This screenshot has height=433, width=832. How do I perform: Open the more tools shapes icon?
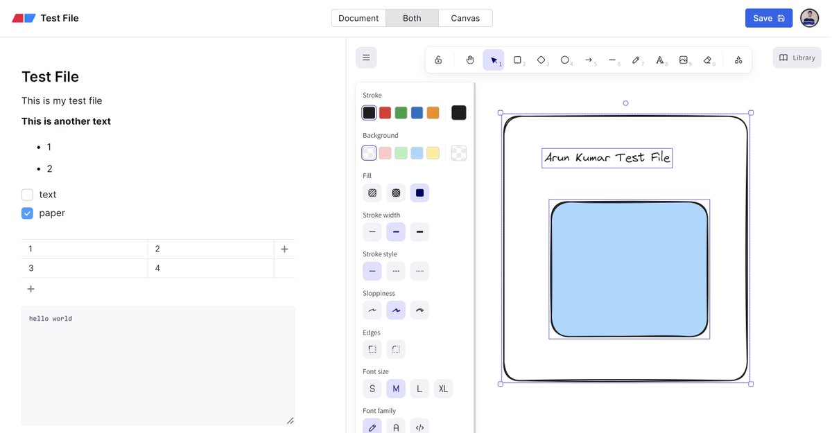click(738, 60)
